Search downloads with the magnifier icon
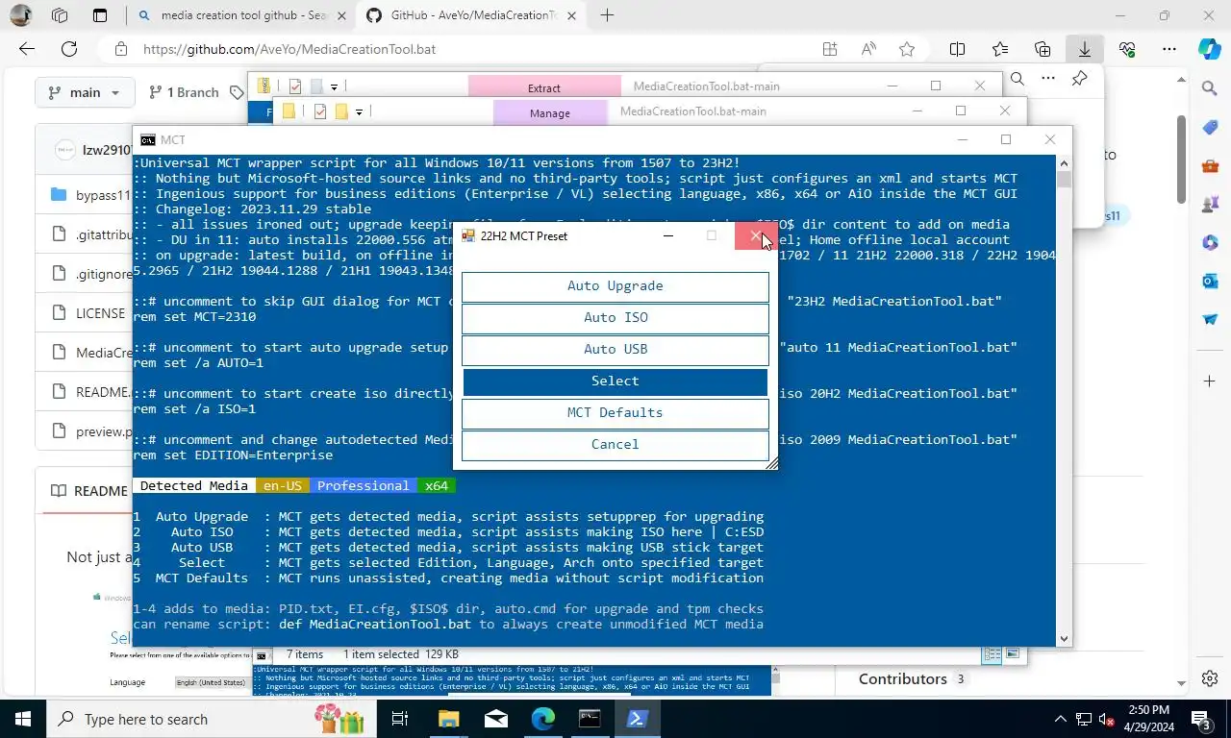This screenshot has width=1231, height=738. pos(1017,79)
